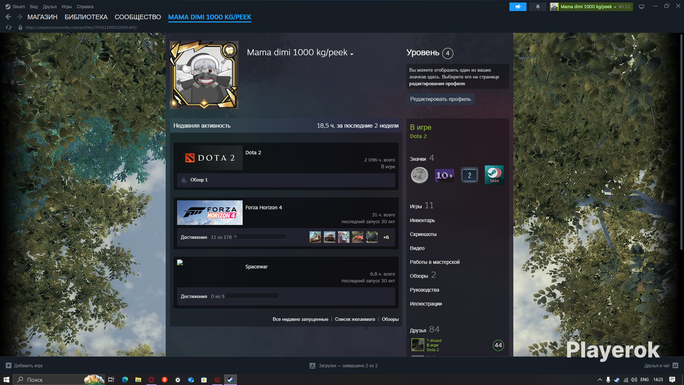
Task: Open the Microsoft Store taskbar icon
Action: 204,380
